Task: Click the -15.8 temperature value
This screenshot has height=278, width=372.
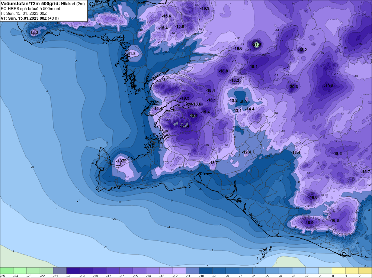Action: tap(179, 26)
